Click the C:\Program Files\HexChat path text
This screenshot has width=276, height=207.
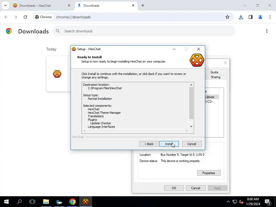105,88
